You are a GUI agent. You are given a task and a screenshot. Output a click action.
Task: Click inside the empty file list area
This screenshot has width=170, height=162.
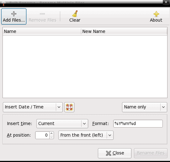(x=85, y=67)
